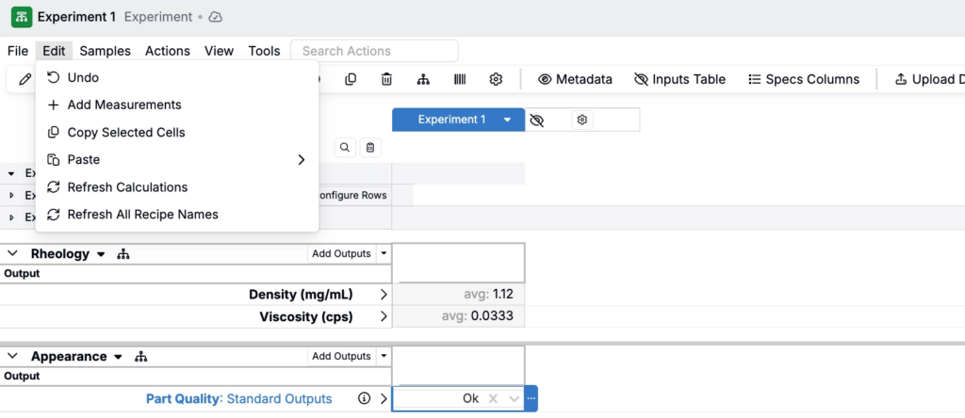965x418 pixels.
Task: Click the info icon beside Part Quality
Action: point(364,399)
